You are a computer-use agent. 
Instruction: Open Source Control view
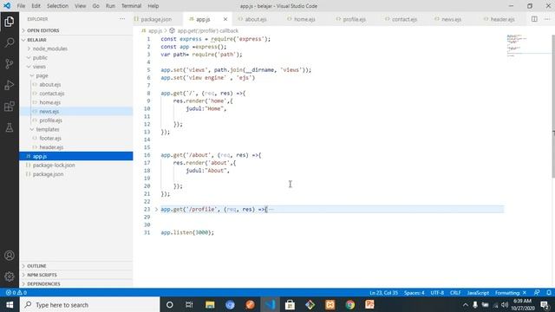[x=10, y=64]
